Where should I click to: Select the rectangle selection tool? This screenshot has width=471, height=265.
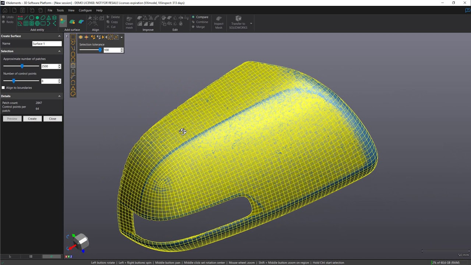point(73,37)
